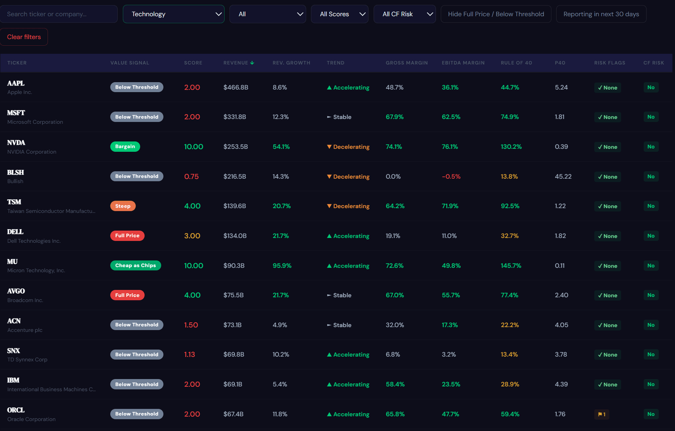Click IBM risk flags None checkmark

point(600,384)
